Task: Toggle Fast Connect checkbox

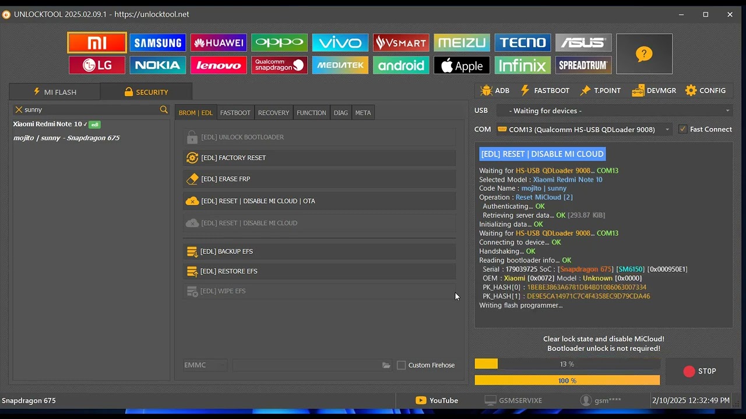Action: click(x=683, y=129)
